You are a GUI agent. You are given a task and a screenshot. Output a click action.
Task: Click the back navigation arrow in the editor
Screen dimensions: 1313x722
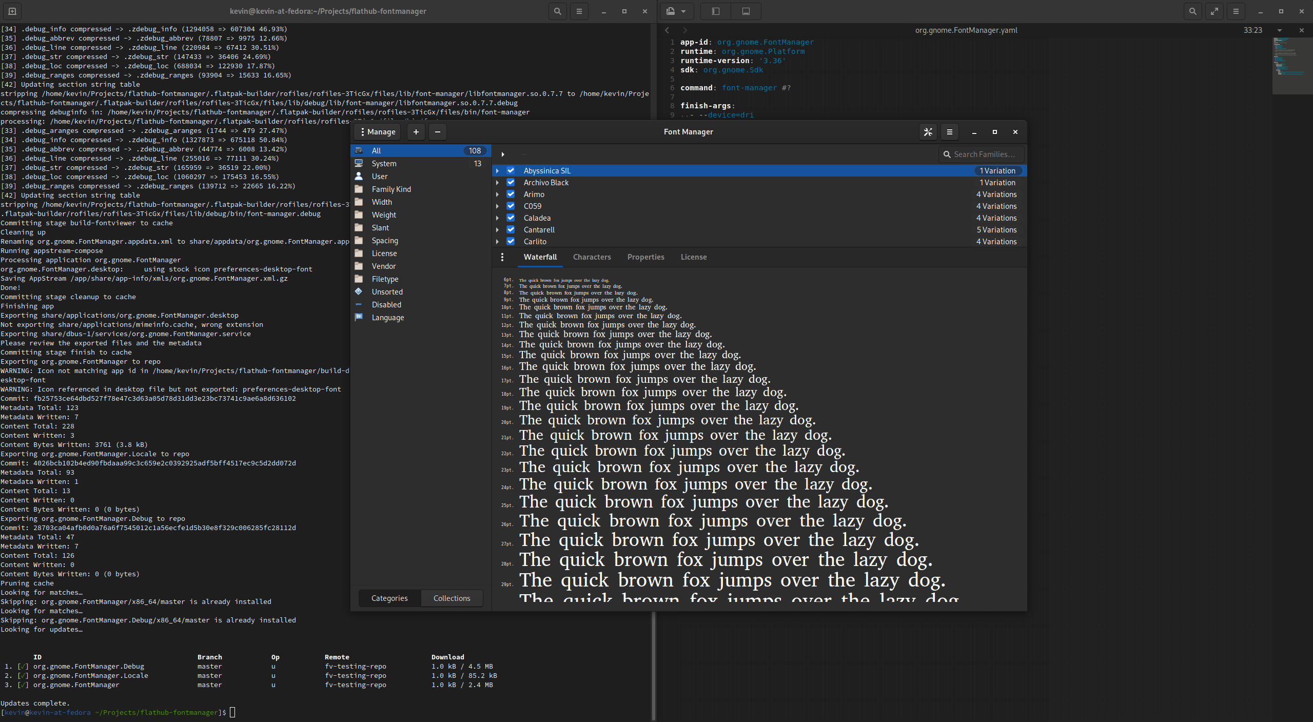tap(667, 30)
